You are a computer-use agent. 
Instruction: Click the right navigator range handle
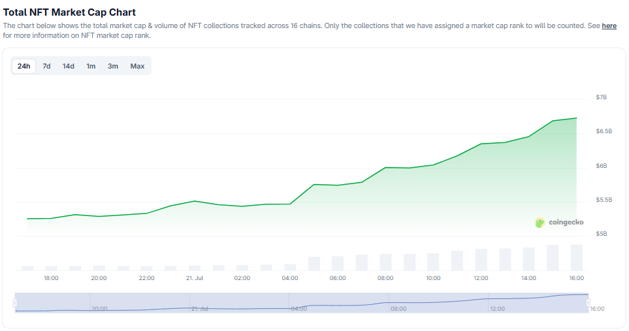(x=588, y=302)
